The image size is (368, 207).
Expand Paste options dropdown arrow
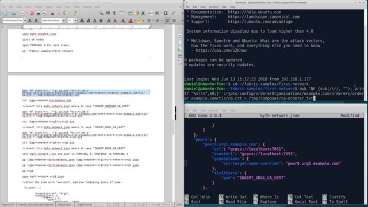click(x=69, y=13)
